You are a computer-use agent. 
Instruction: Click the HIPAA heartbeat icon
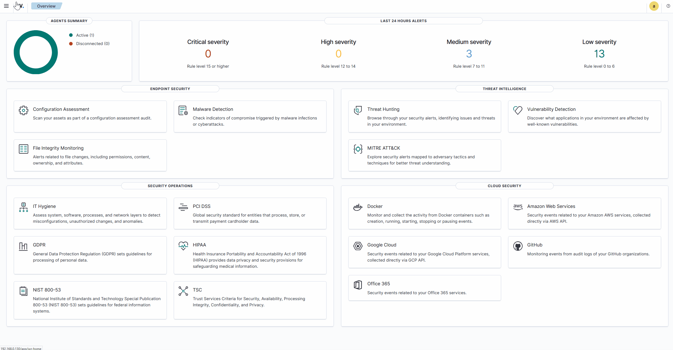(x=183, y=246)
